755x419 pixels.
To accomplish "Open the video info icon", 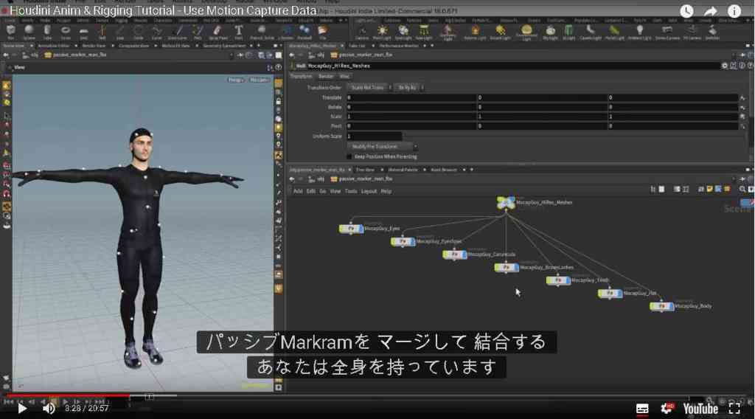I will coord(734,11).
